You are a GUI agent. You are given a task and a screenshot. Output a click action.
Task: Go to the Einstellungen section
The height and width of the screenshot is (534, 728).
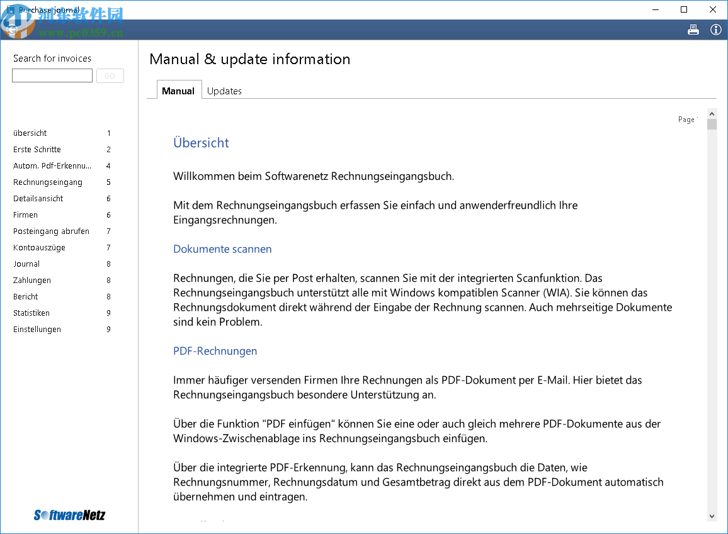(37, 330)
